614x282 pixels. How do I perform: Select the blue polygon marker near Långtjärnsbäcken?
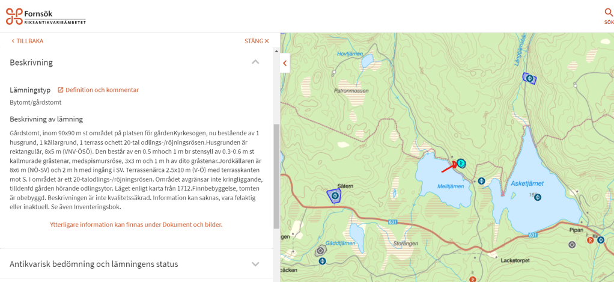[x=529, y=78]
